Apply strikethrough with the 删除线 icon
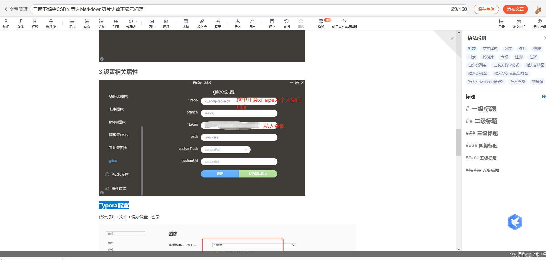546x260 pixels. coord(51,24)
